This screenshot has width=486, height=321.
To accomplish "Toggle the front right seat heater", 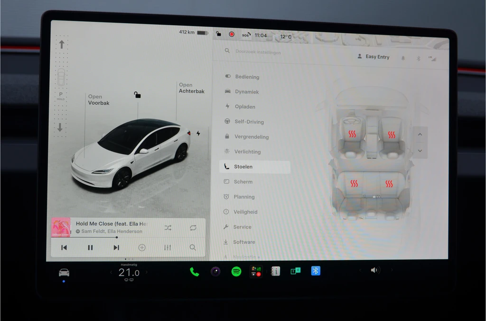I will pos(392,134).
